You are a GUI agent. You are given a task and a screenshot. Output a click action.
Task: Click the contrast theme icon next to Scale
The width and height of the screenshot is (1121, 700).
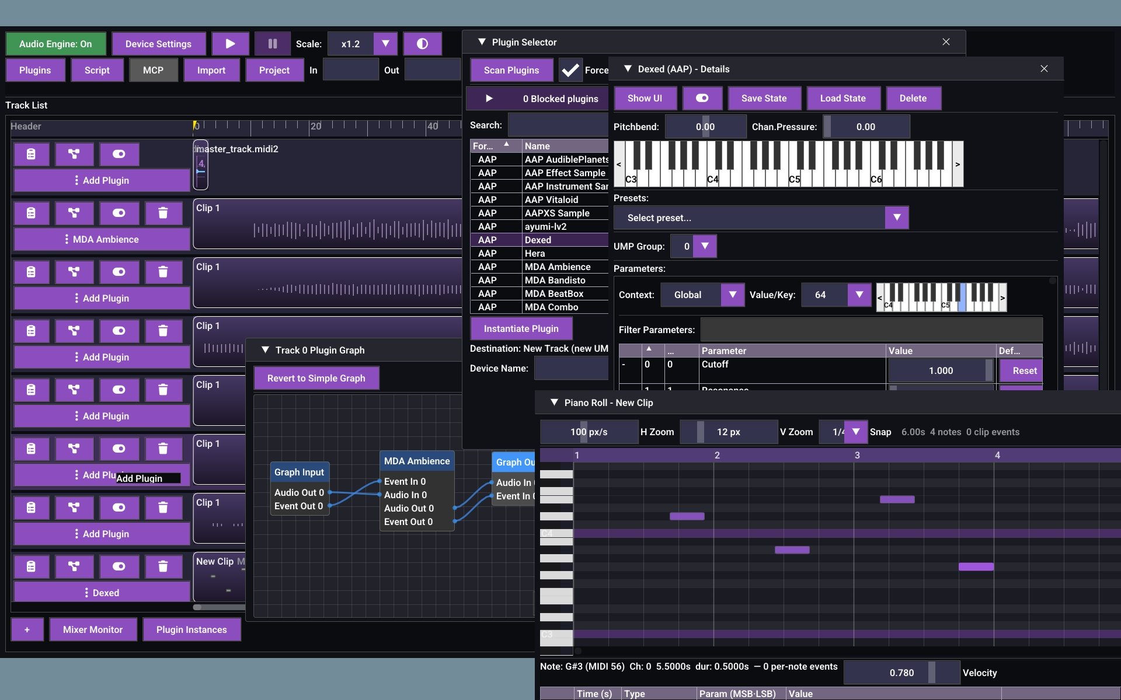click(423, 43)
